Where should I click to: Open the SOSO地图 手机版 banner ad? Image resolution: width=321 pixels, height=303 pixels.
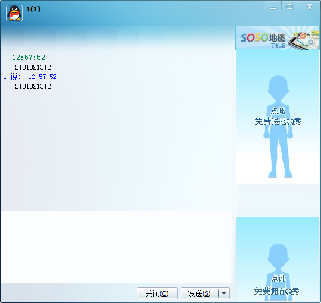coord(278,38)
